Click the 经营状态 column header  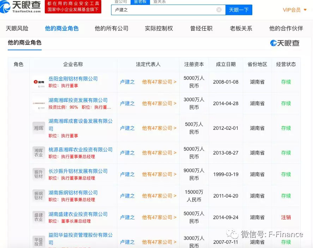point(286,64)
